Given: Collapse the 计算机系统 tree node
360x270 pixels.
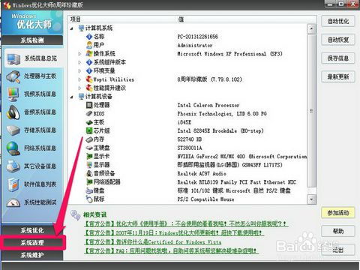Looking at the screenshot, I should [72, 28].
